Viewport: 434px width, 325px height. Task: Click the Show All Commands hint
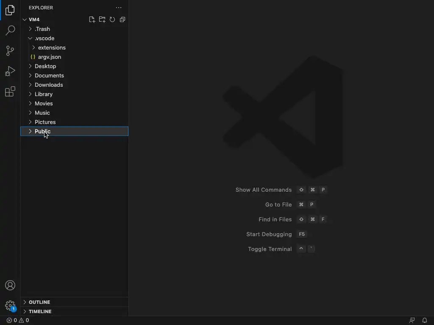tap(264, 190)
